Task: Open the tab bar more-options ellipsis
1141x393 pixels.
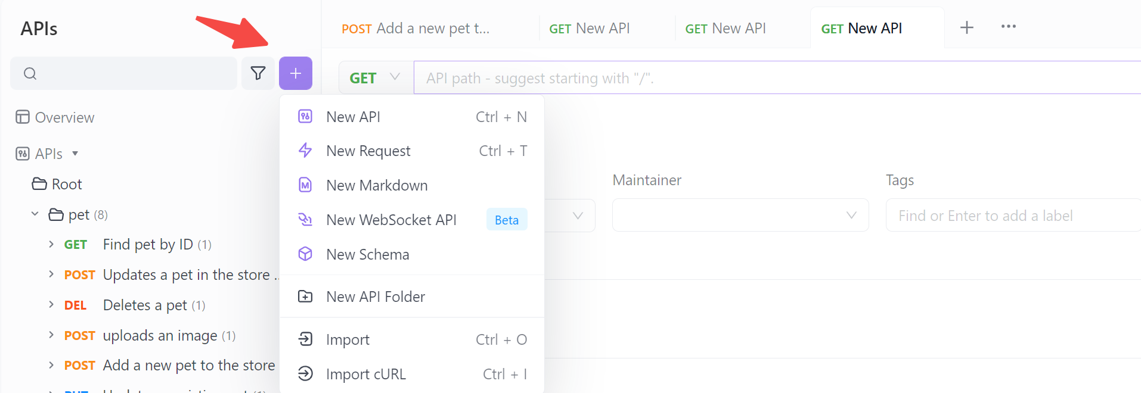Action: (x=1009, y=27)
